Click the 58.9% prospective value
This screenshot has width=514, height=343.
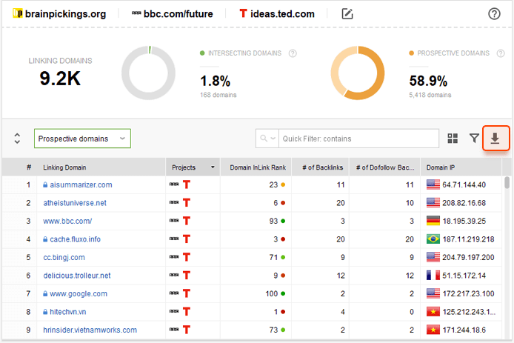428,81
